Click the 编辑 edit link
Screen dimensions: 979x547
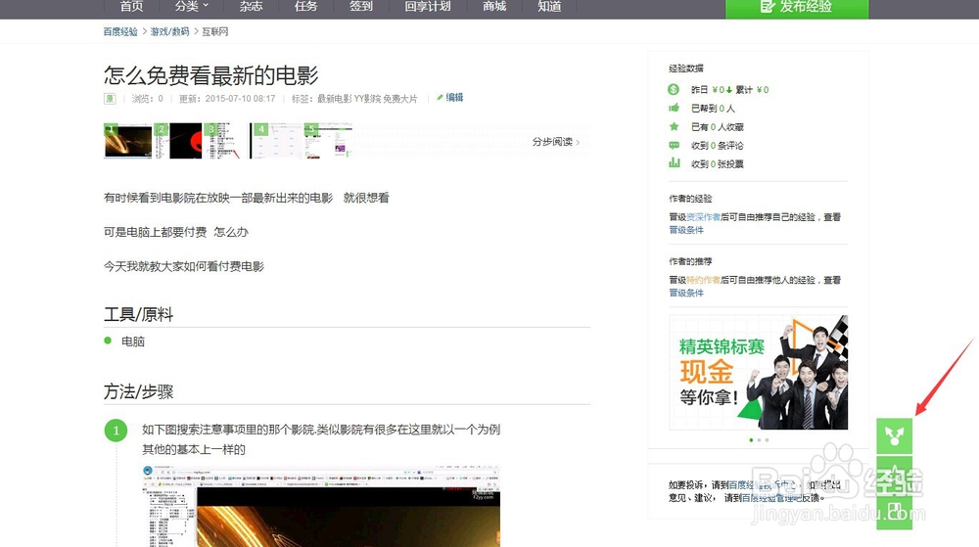tap(454, 97)
